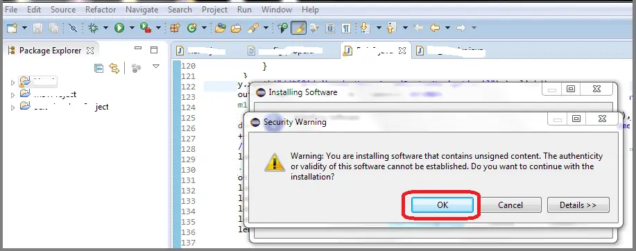Toggle Link with Editor in Package Explorer
The height and width of the screenshot is (251, 636).
pyautogui.click(x=115, y=68)
